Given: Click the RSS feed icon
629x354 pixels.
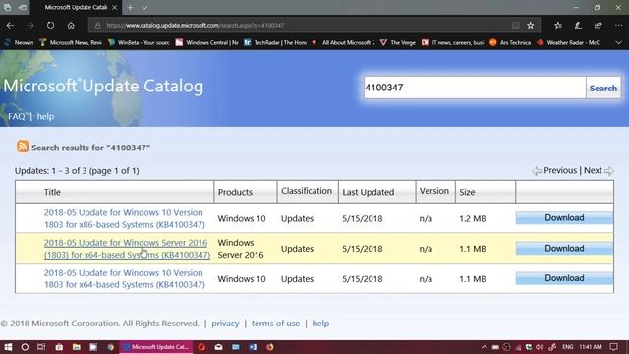Looking at the screenshot, I should (23, 147).
